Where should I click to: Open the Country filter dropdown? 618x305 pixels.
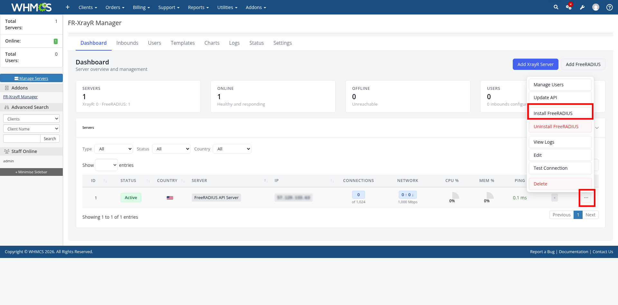232,149
